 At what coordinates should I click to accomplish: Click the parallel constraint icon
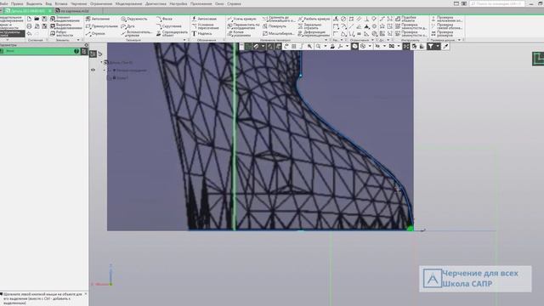[359, 19]
